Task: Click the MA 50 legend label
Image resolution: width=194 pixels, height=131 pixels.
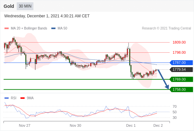Action: [62, 28]
